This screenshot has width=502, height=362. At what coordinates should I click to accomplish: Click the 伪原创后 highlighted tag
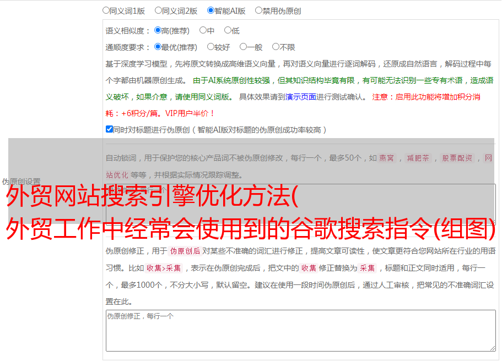[185, 251]
